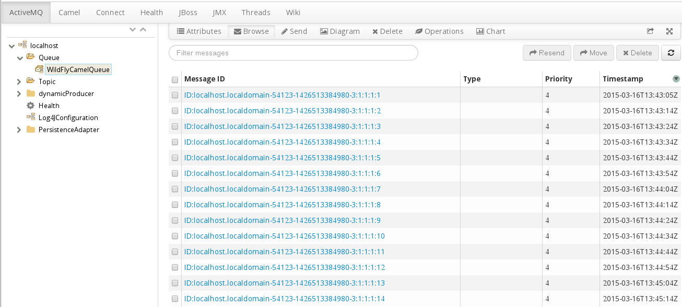Expand the Topic folder in tree
682x307 pixels.
pyautogui.click(x=19, y=81)
